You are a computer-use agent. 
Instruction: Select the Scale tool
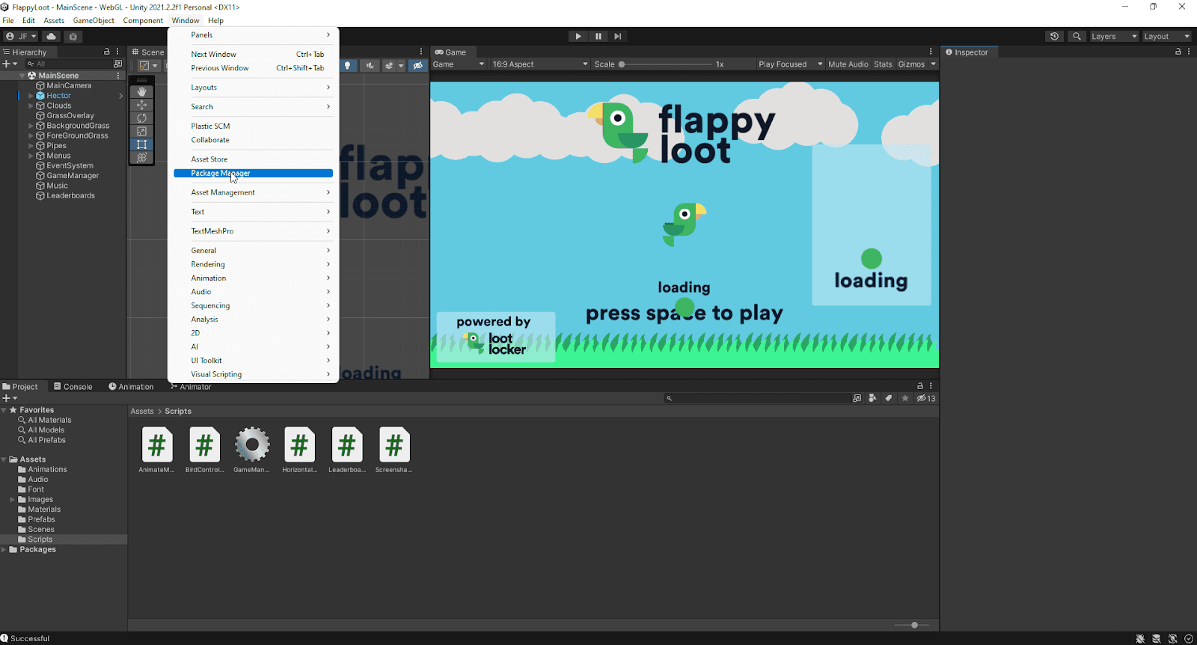click(x=141, y=132)
